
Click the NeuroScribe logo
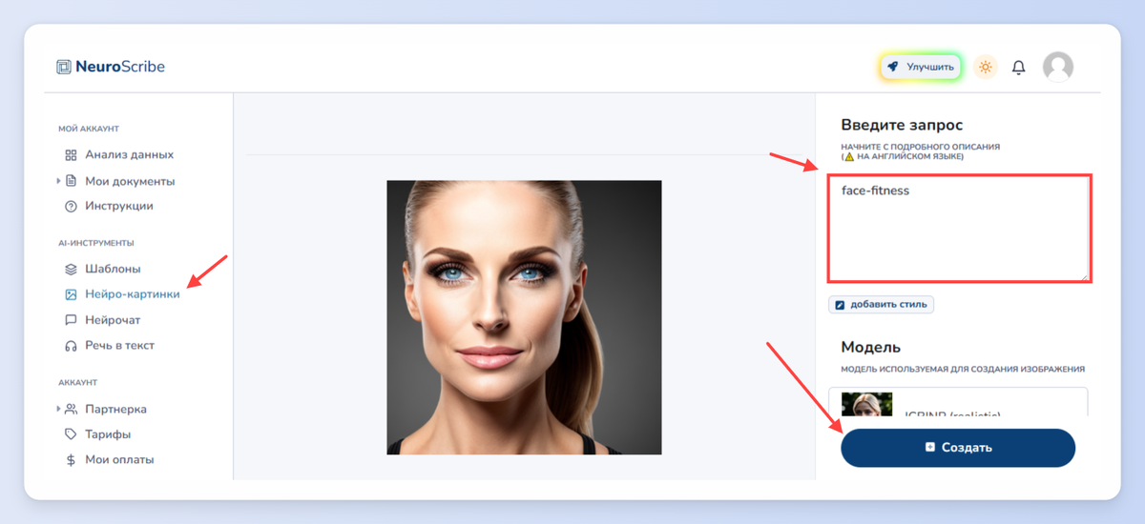[111, 67]
